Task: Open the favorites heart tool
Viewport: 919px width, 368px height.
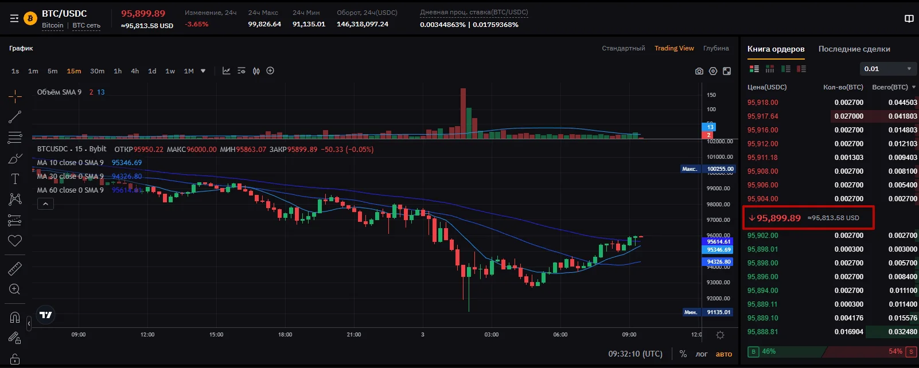Action: 15,241
